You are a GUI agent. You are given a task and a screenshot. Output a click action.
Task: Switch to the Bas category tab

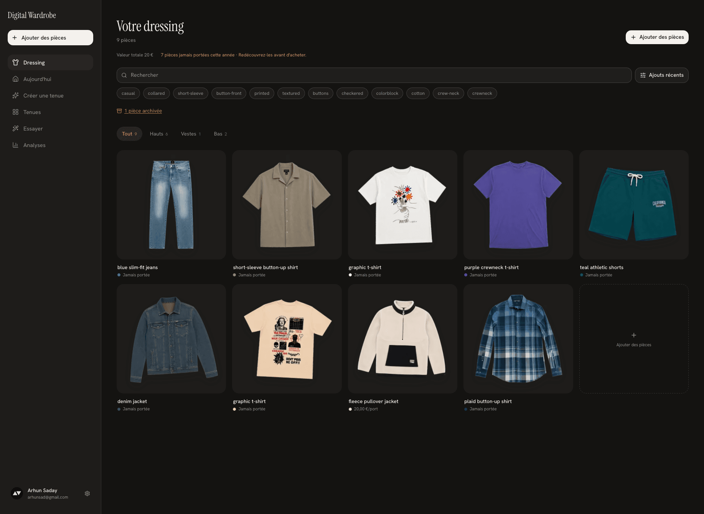[x=221, y=134]
